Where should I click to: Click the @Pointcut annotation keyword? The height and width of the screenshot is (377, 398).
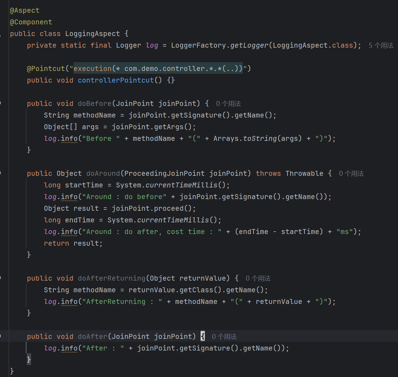[x=46, y=69]
